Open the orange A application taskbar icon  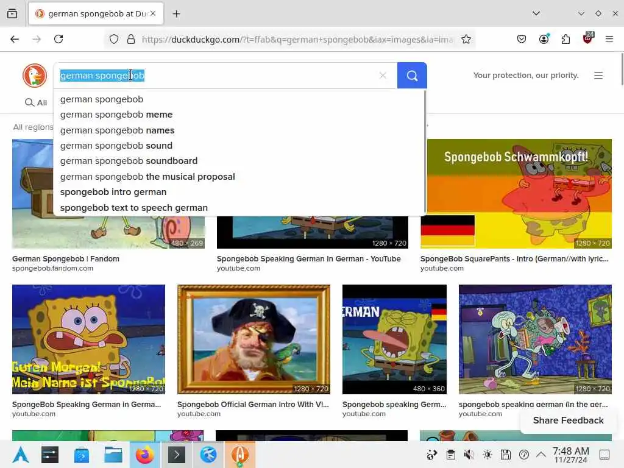(x=240, y=455)
